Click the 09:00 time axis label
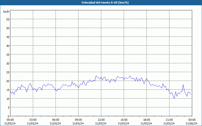Image resolution: width=202 pixels, height=126 pixels. click(x=78, y=120)
